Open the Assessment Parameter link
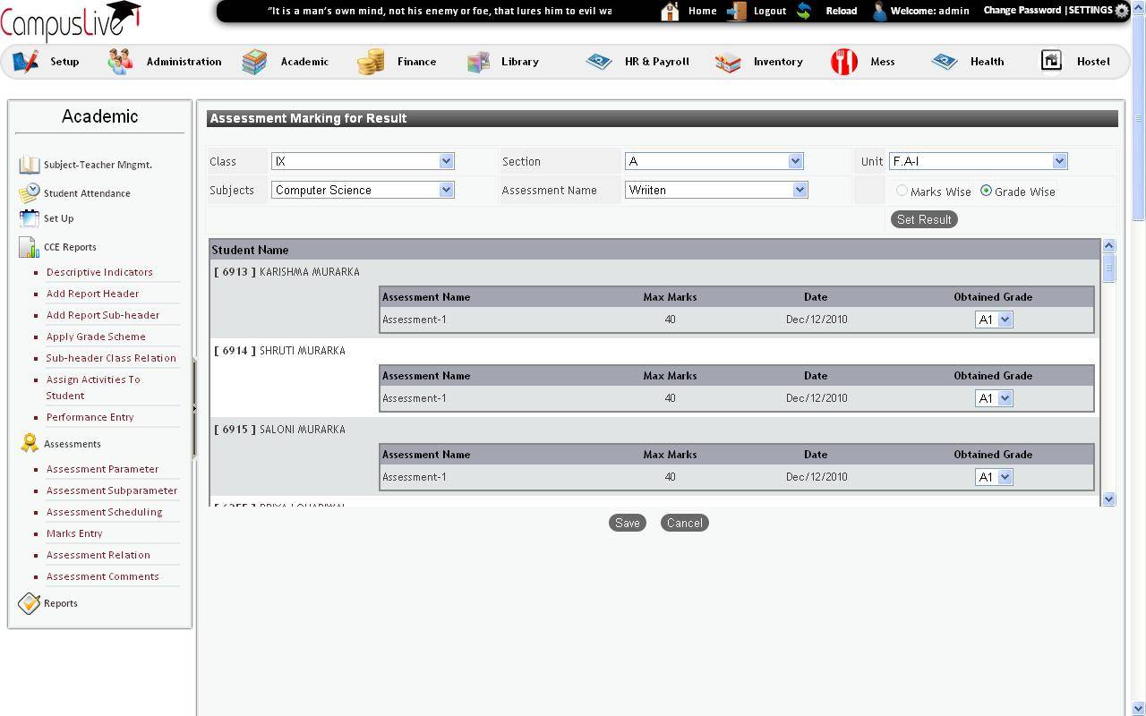This screenshot has width=1146, height=716. coord(102,469)
